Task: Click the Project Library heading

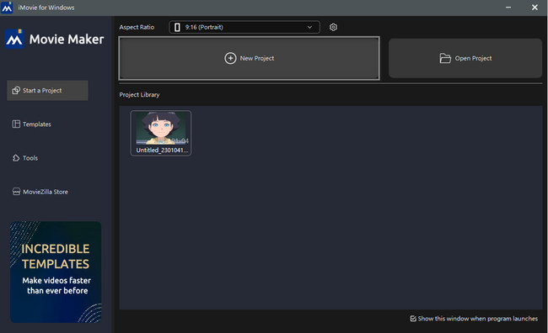Action: 139,94
